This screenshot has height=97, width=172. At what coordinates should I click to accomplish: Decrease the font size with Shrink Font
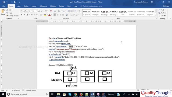(42, 11)
